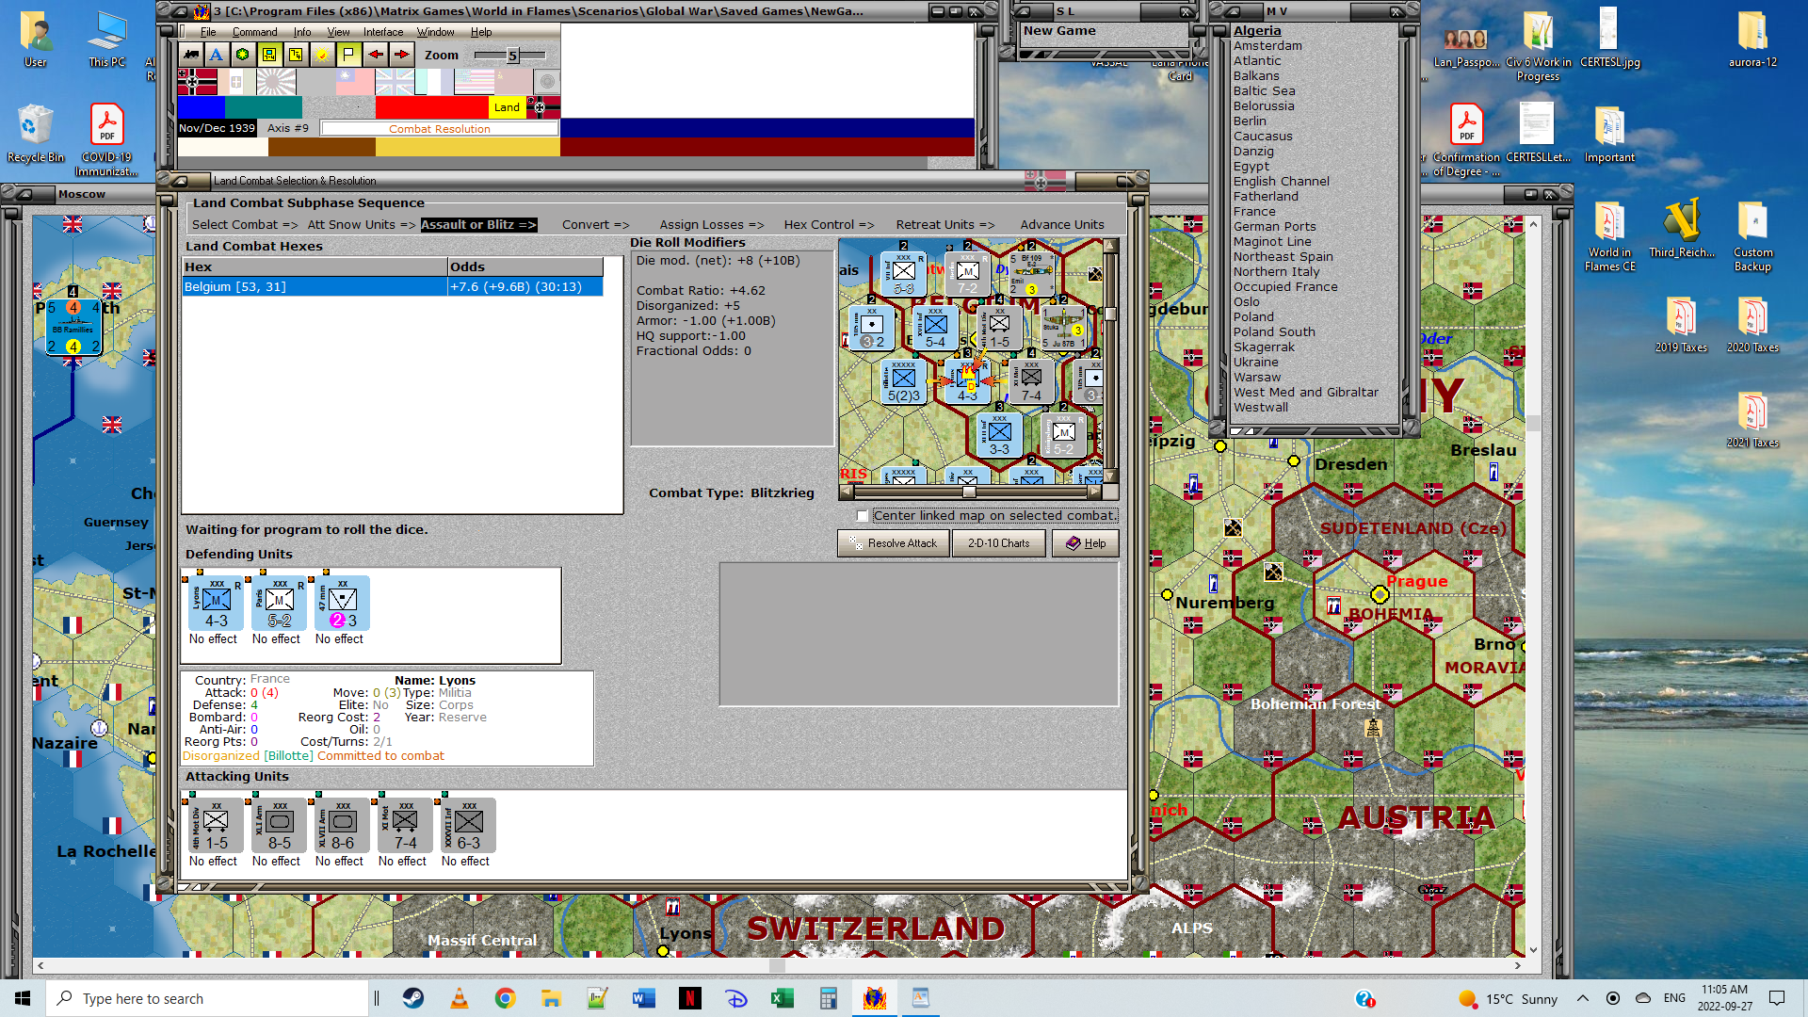This screenshot has width=1808, height=1017.
Task: Click scroll-right arrow of combat mini map
Action: 1094,492
